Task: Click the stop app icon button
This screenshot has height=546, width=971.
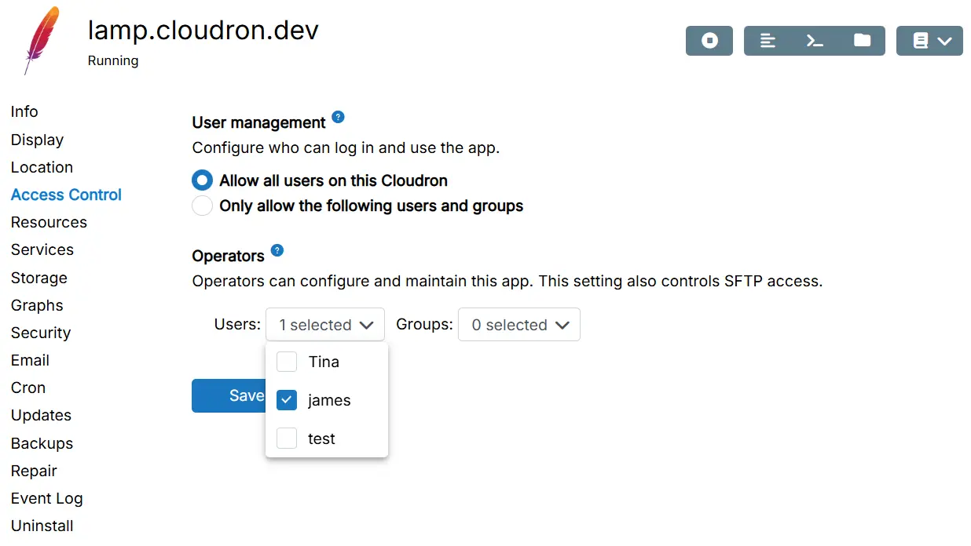Action: (709, 41)
